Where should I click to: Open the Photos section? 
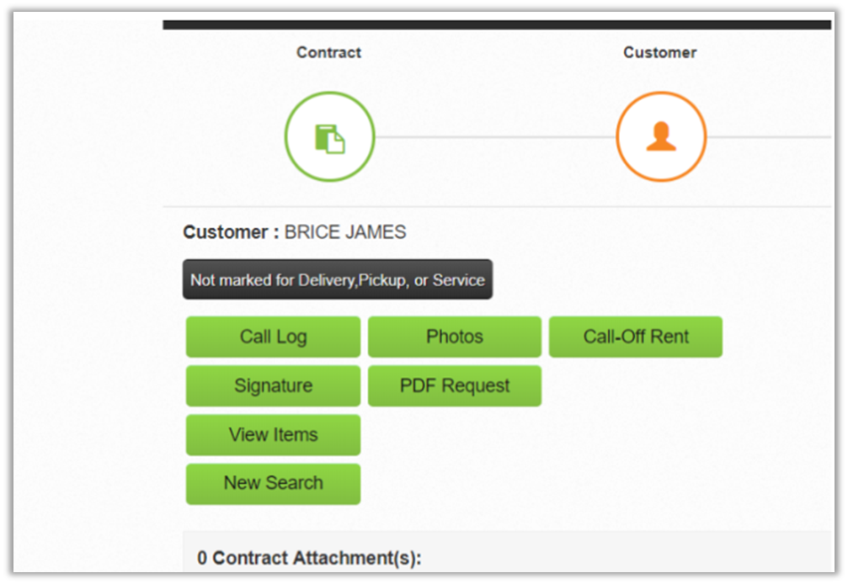pos(454,337)
